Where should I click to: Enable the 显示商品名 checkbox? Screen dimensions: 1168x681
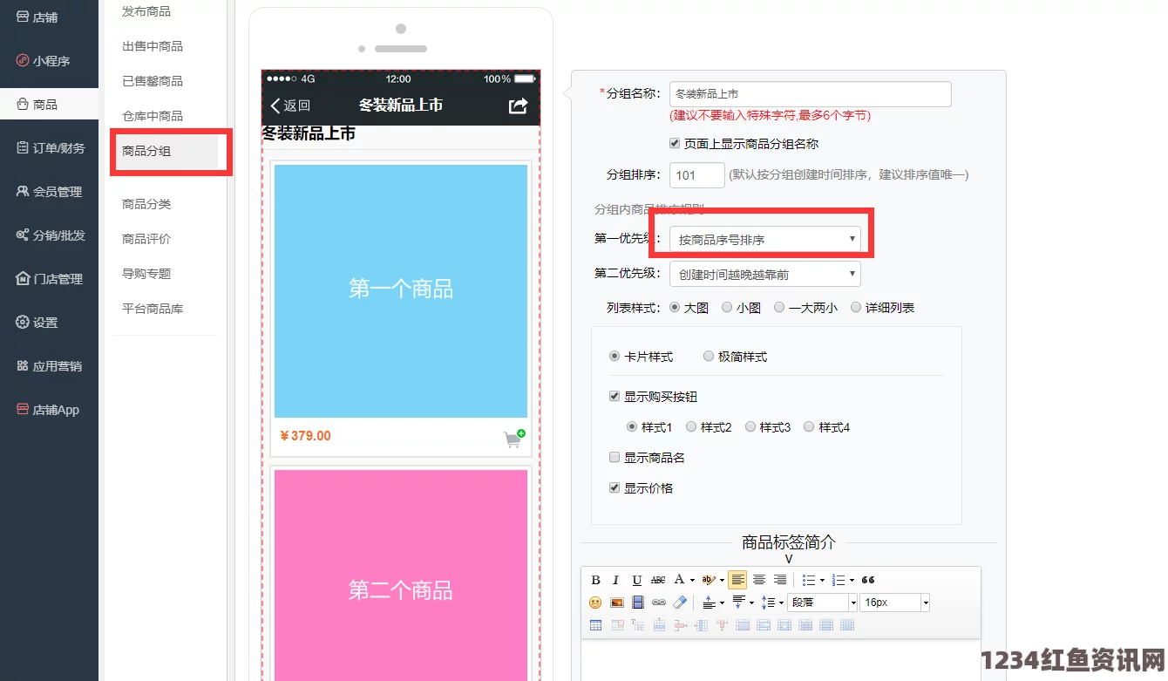(615, 457)
